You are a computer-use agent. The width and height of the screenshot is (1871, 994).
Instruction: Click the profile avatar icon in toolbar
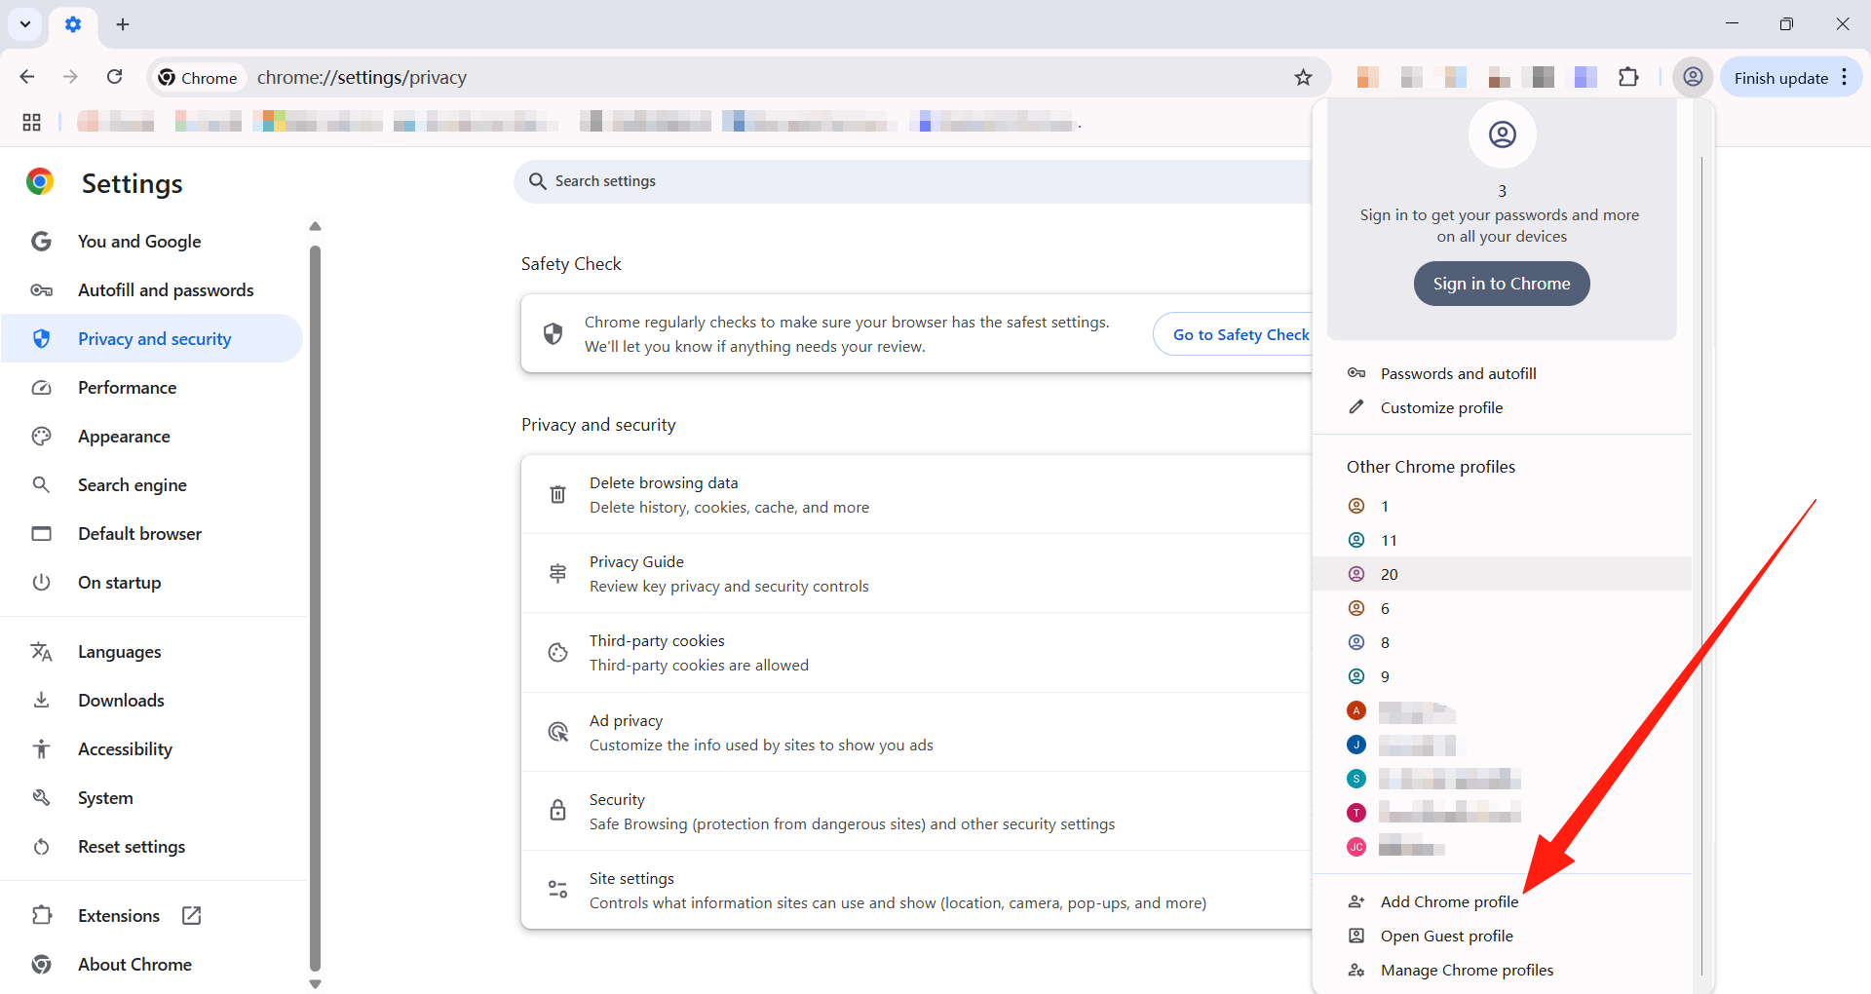[1693, 77]
